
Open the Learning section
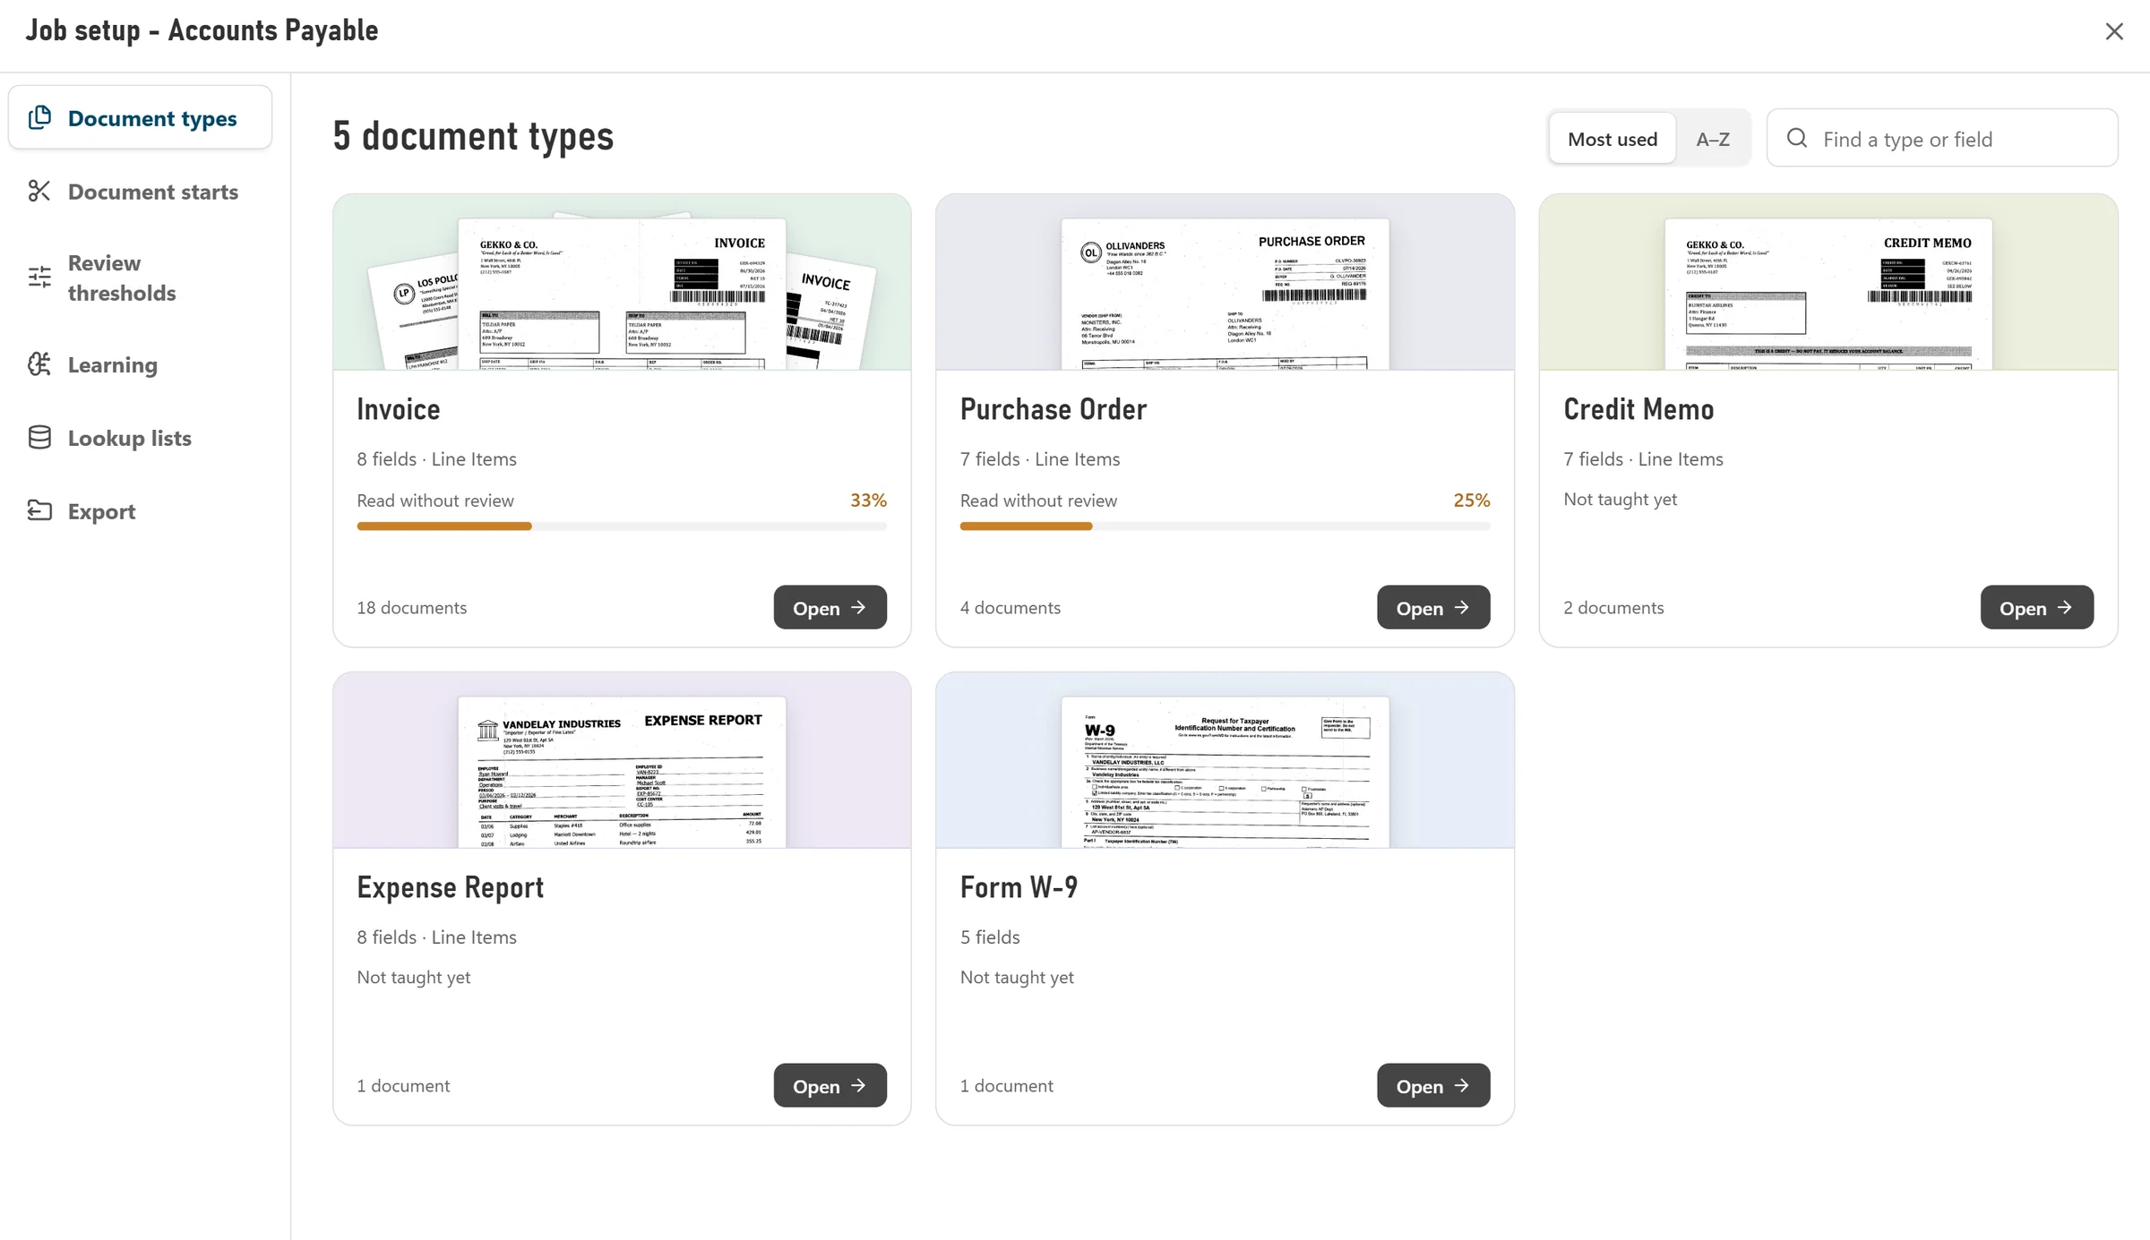click(x=140, y=364)
